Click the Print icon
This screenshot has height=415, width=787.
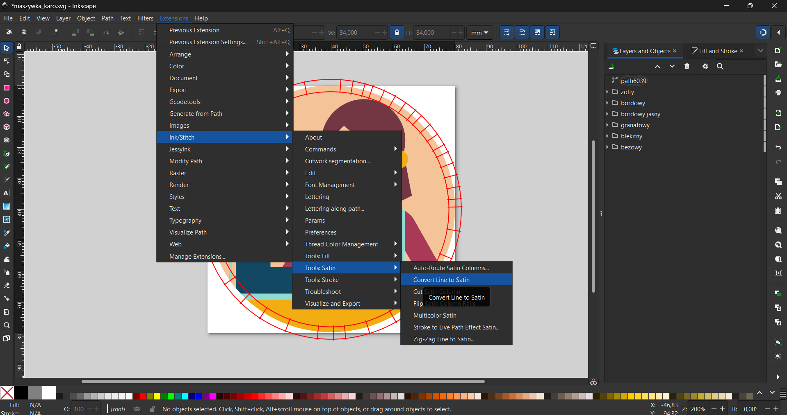point(778,93)
